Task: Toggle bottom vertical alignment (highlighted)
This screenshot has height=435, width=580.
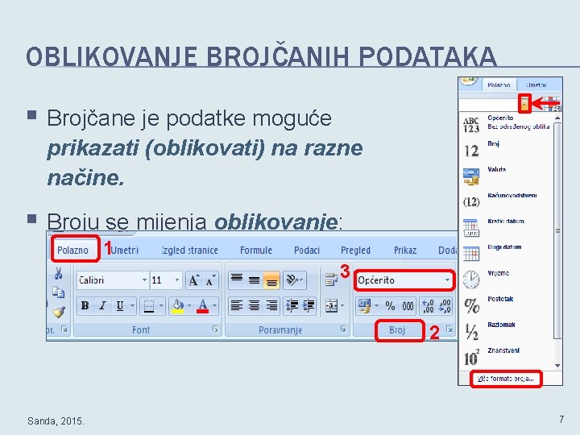Action: click(x=271, y=280)
